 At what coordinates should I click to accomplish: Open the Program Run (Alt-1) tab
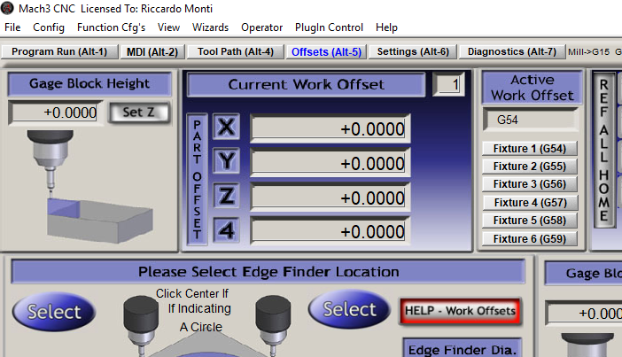click(59, 52)
